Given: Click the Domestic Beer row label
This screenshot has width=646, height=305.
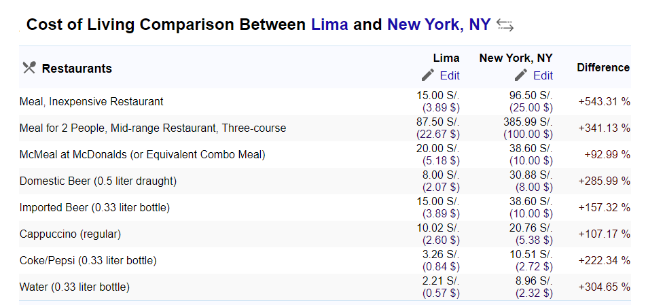Looking at the screenshot, I should click(98, 181).
